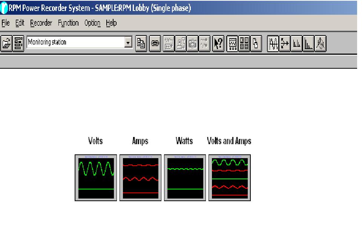Screen dimensions: 362x234
Task: Activate the context help pointer icon
Action: (x=218, y=43)
